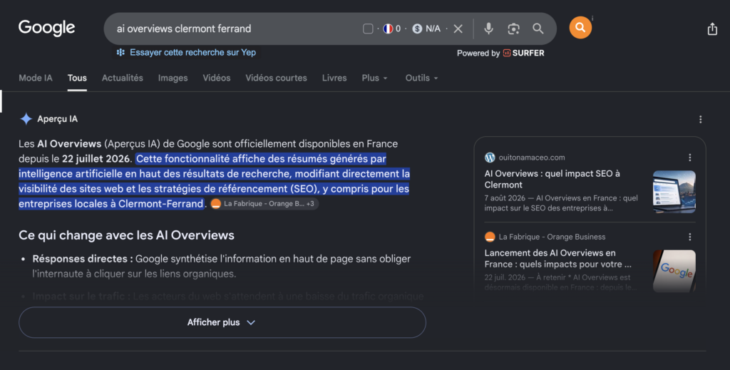The height and width of the screenshot is (370, 730).
Task: Open ouitonamaceo.com card three-dot menu
Action: click(690, 158)
